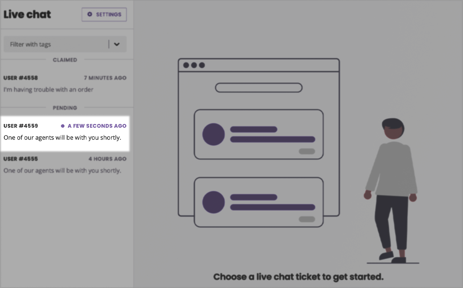Viewport: 463px width, 288px height.
Task: Open the pending chat from User #4555
Action: 65,165
